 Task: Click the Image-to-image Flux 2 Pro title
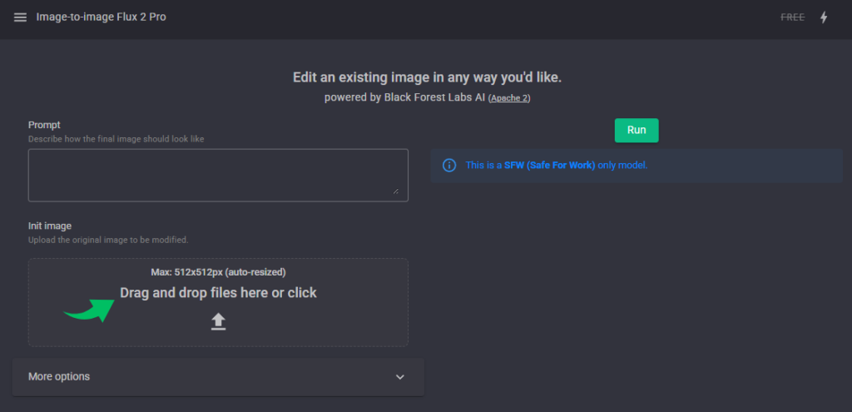click(x=101, y=17)
